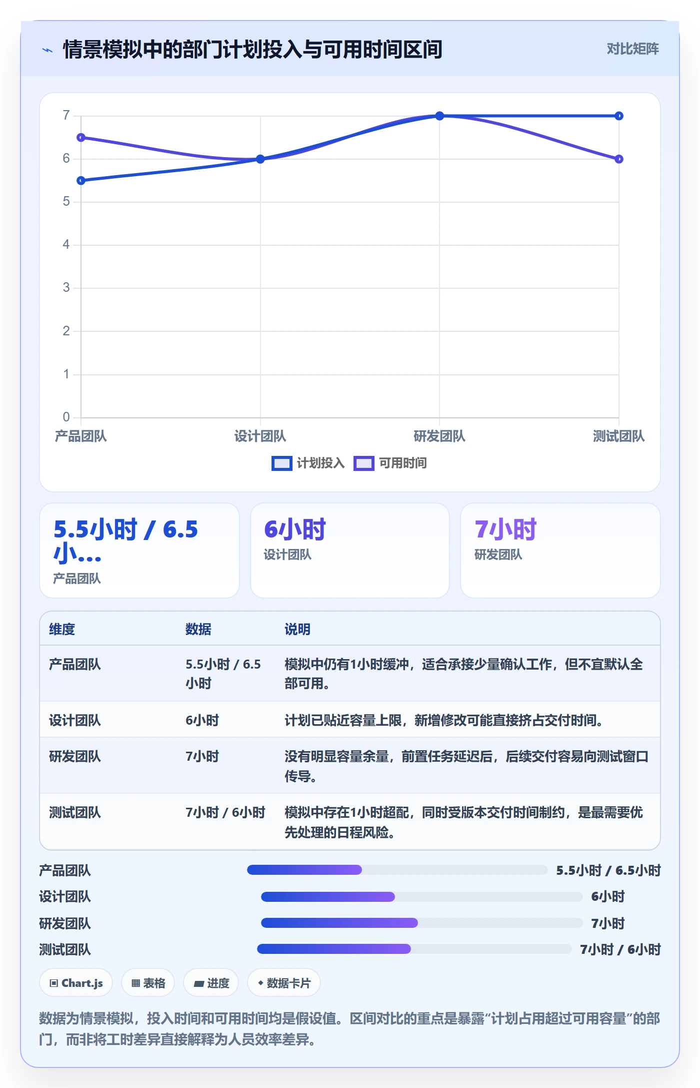Click the 可用时间 legend label

[402, 463]
